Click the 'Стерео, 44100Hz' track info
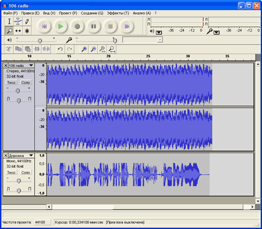Image resolution: width=262 pixels, height=229 pixels. (x=20, y=71)
